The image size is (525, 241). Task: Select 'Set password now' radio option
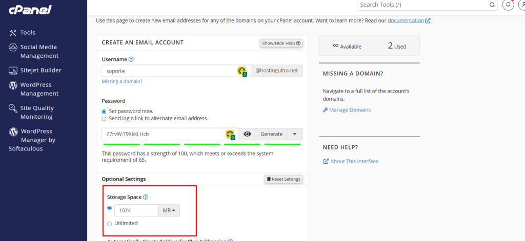point(105,111)
